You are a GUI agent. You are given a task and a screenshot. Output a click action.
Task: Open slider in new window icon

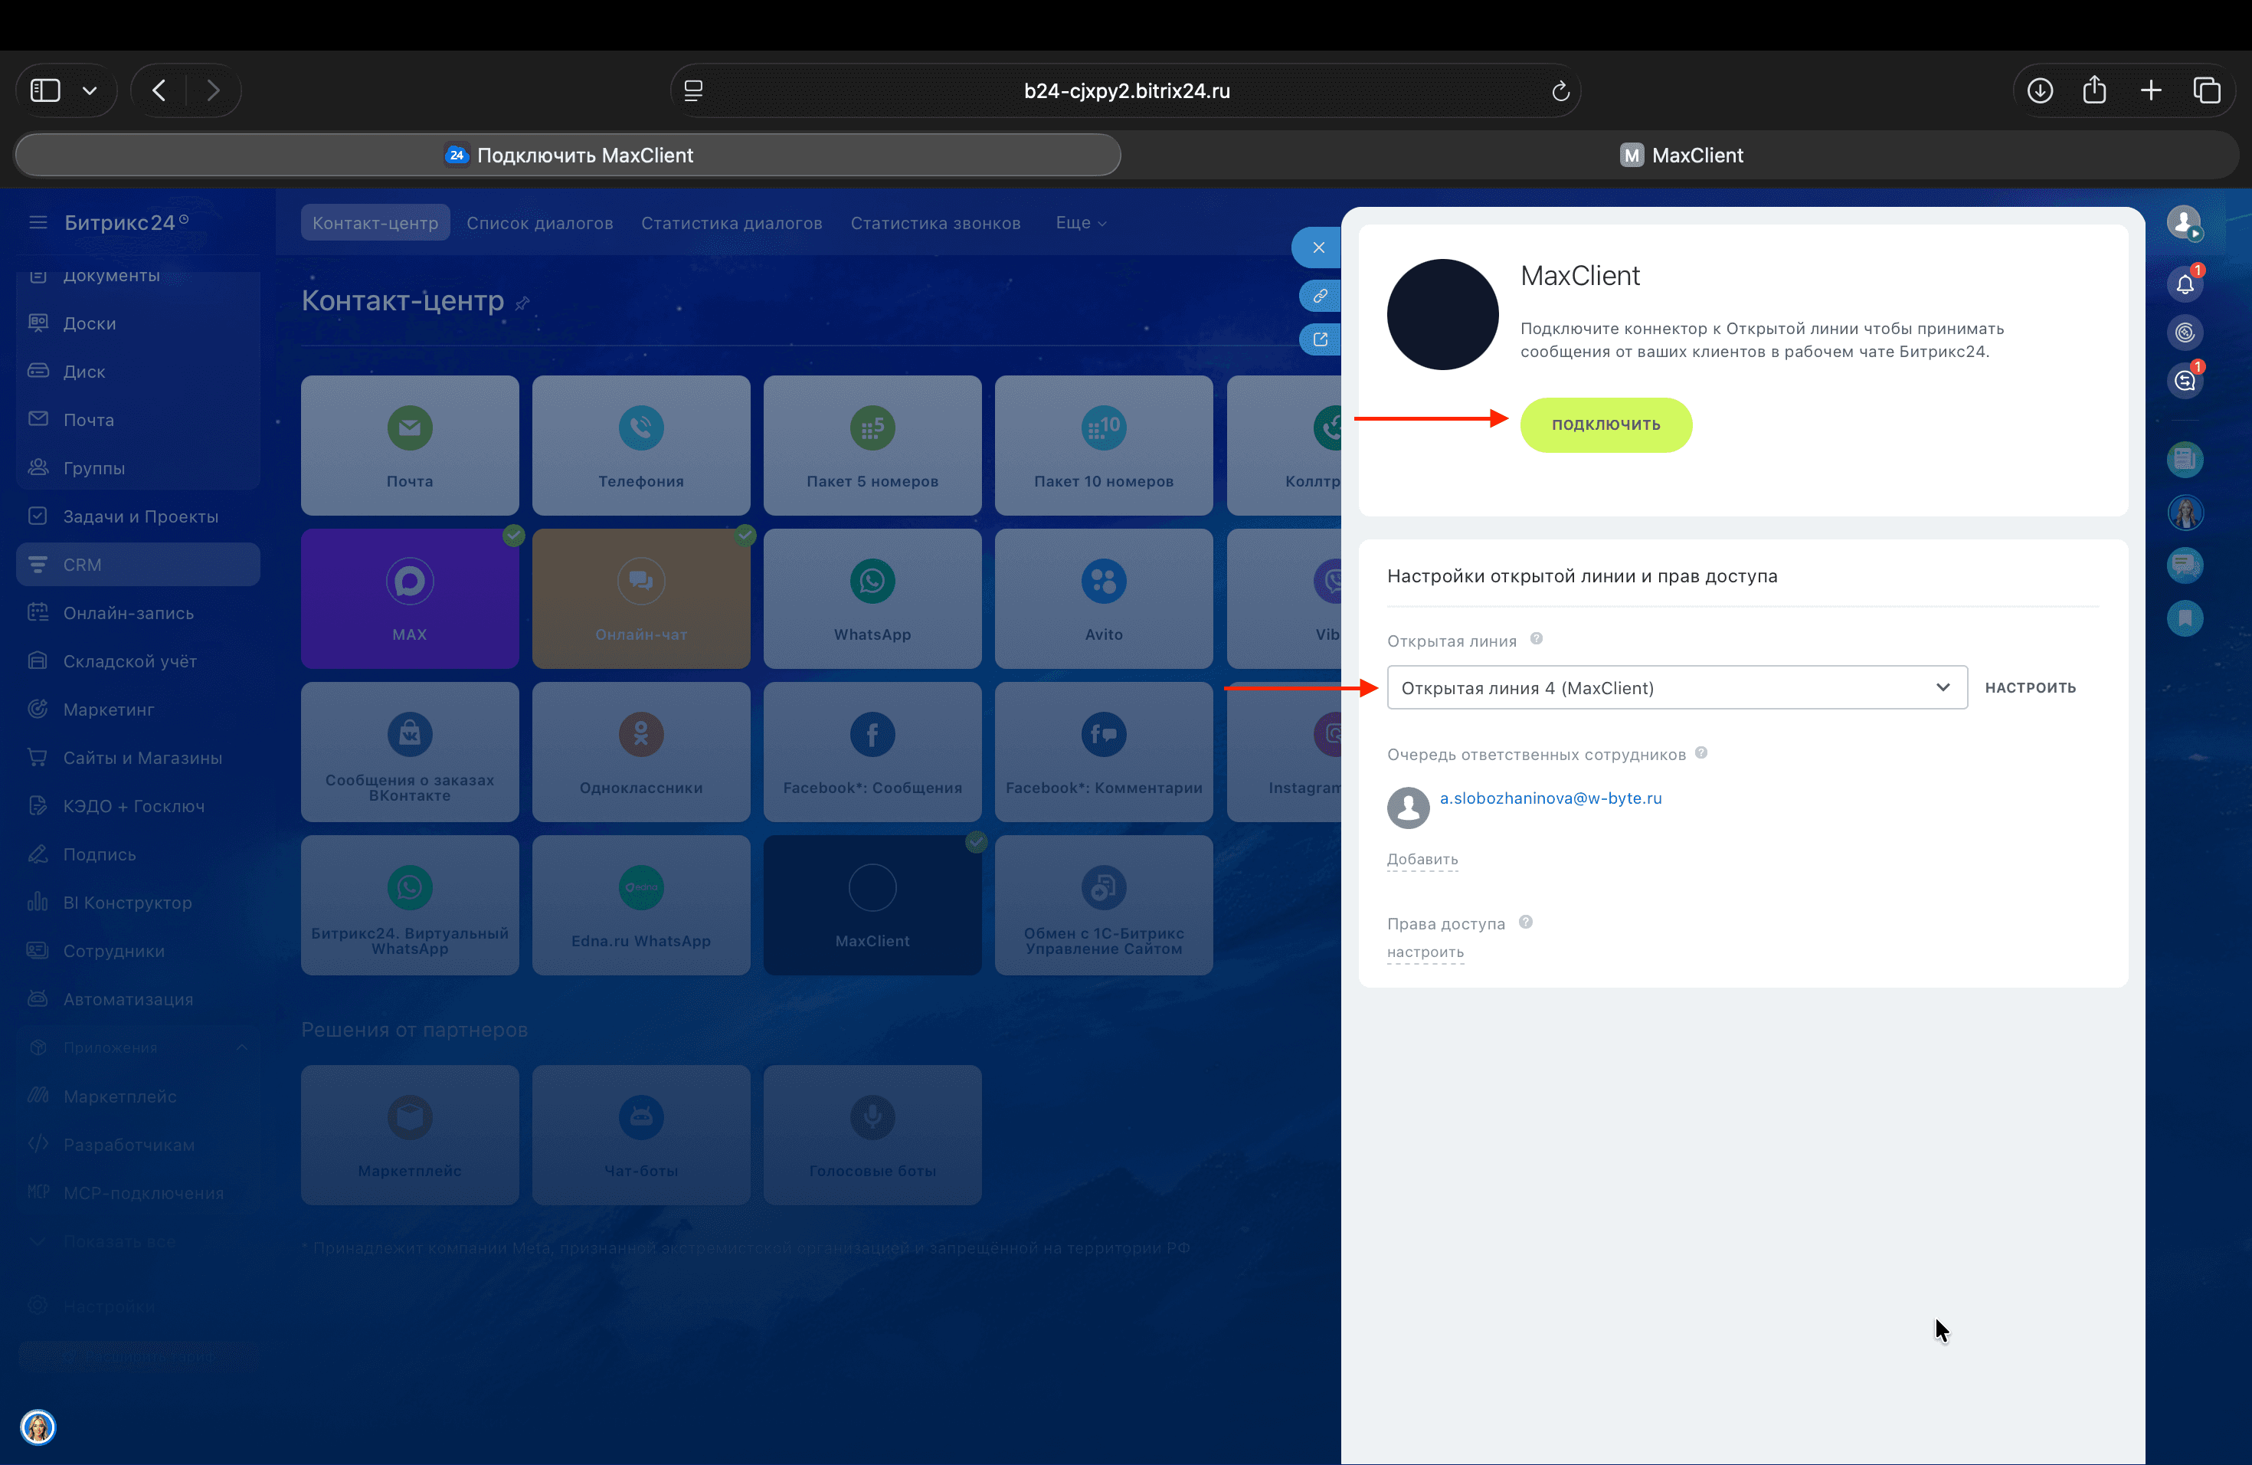click(x=1320, y=339)
